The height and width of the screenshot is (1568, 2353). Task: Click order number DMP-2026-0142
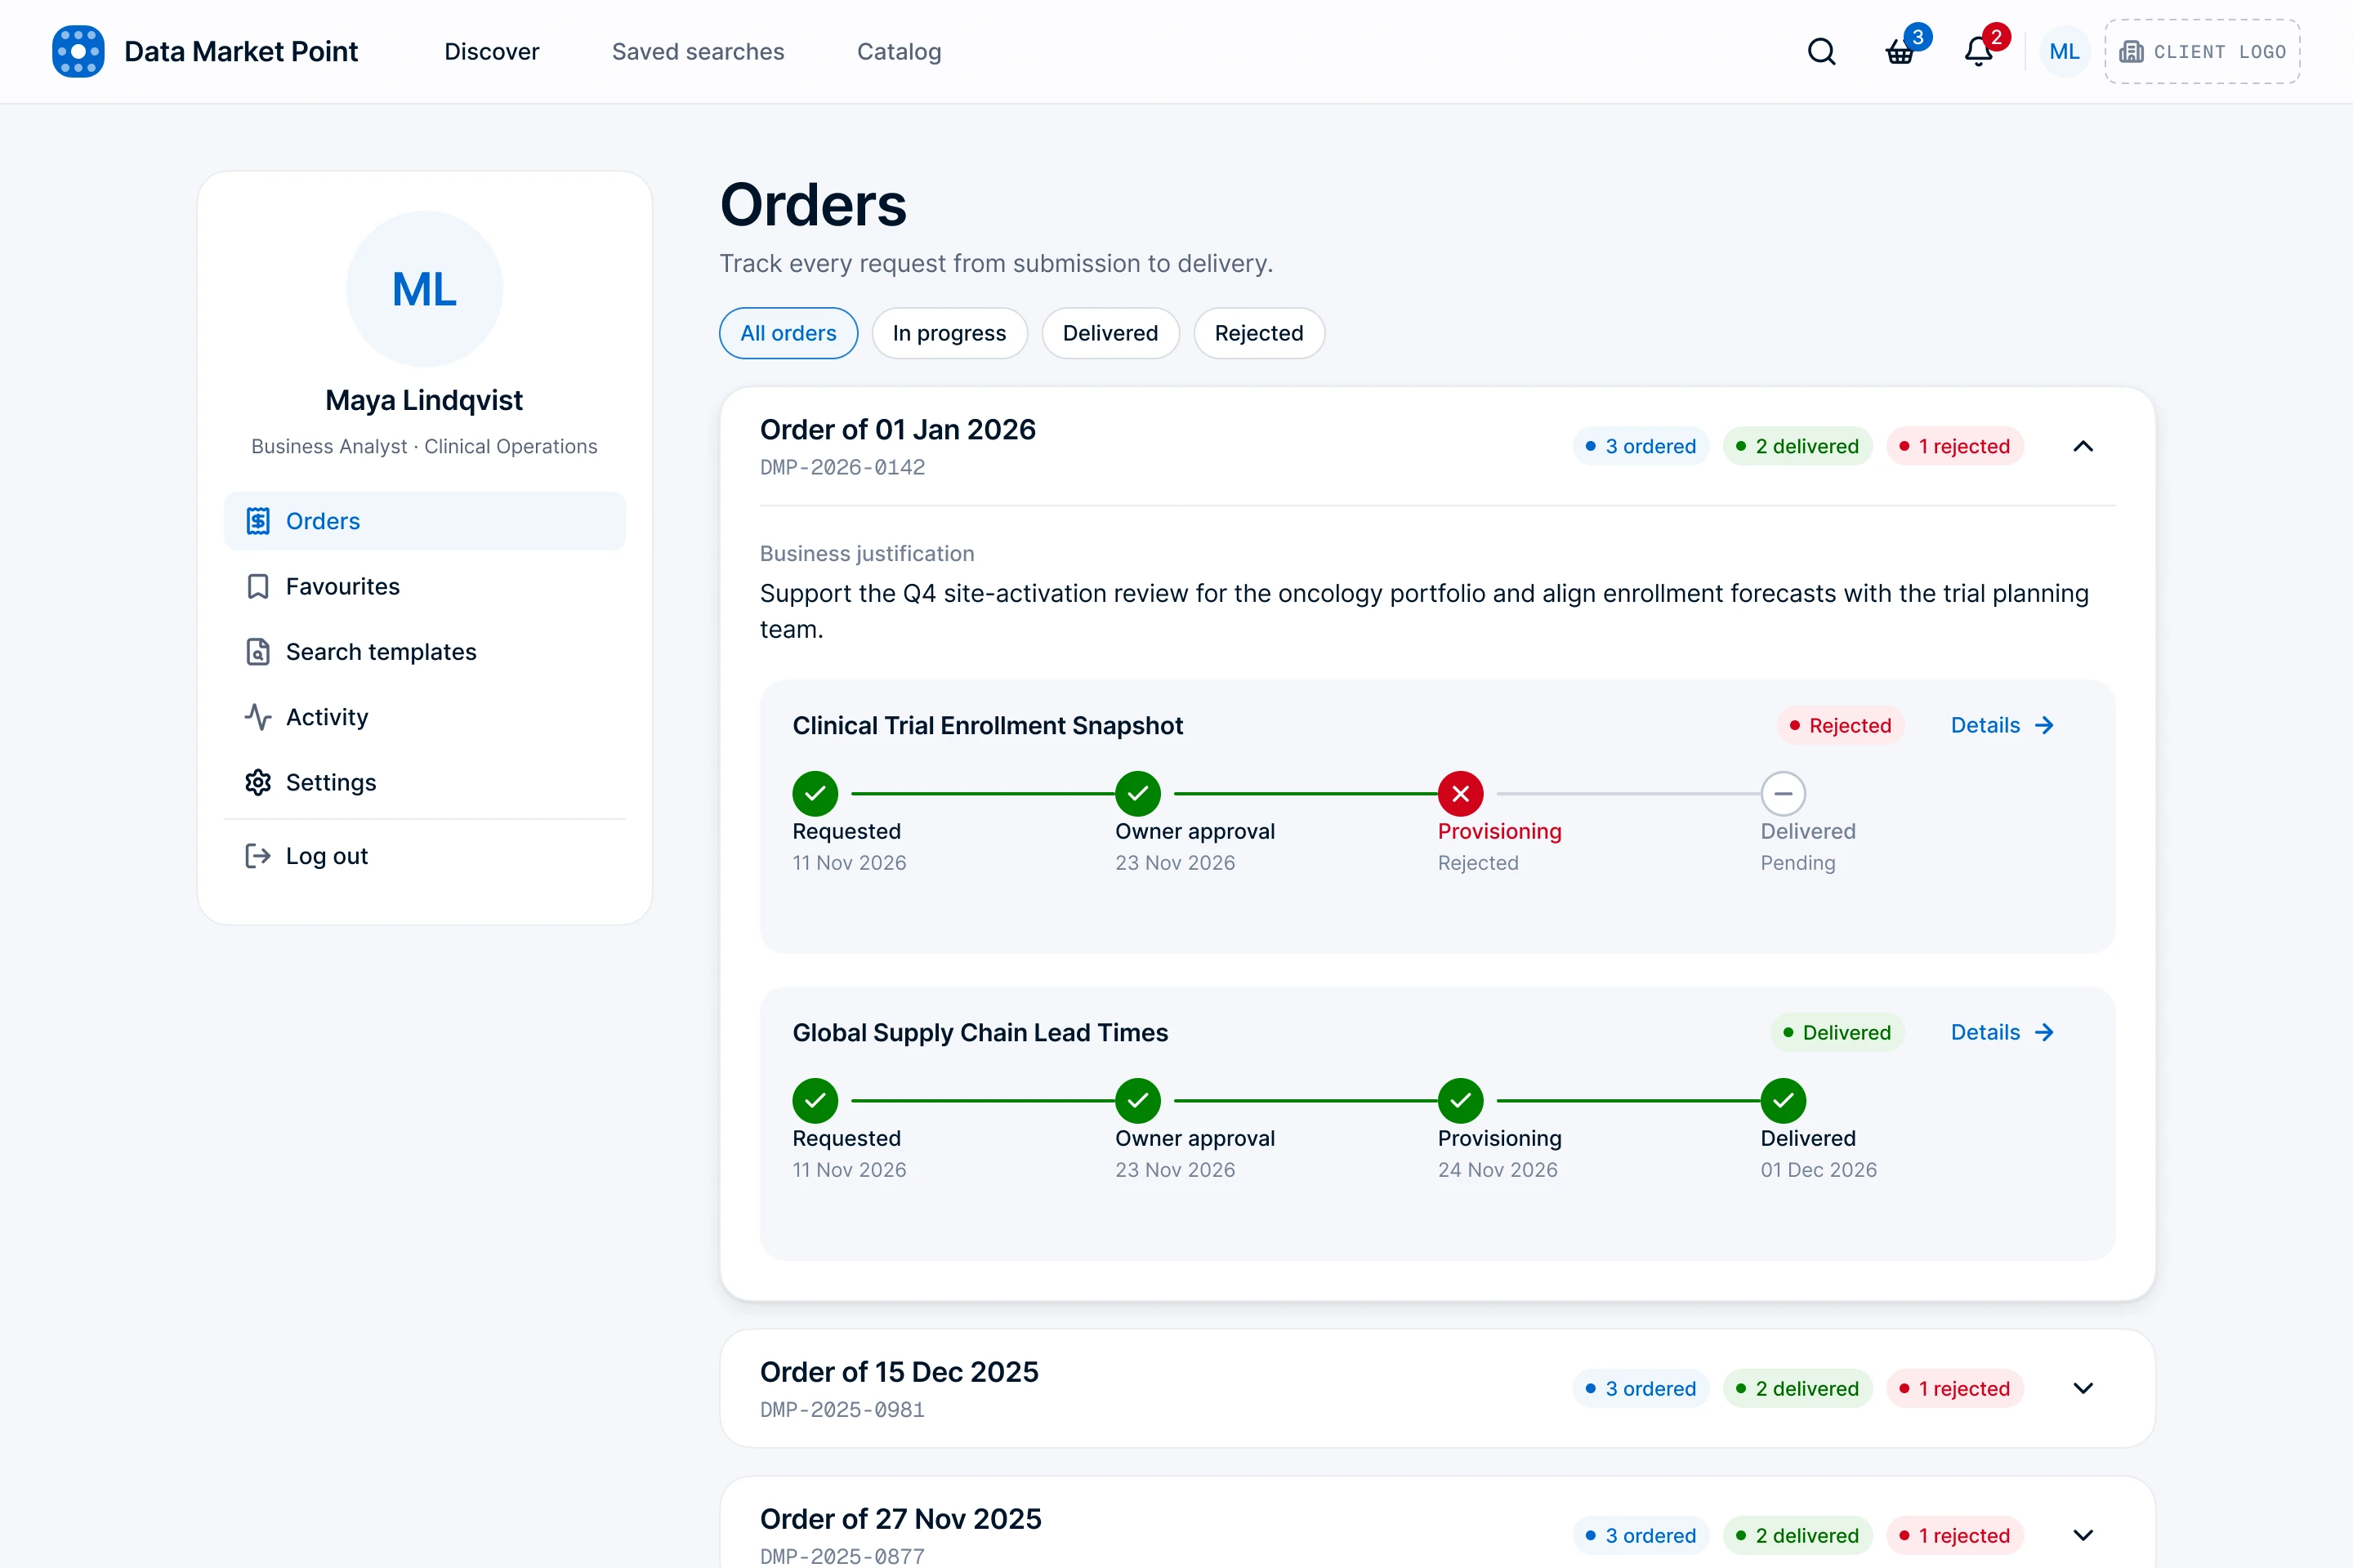coord(842,467)
